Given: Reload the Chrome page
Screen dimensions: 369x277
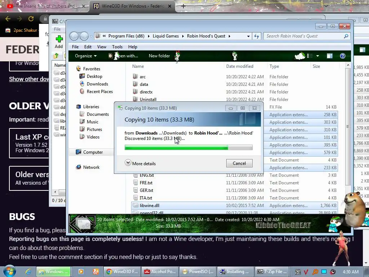Looking at the screenshot, I should (x=31, y=19).
